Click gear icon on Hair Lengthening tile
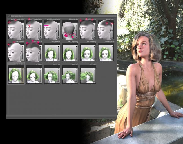The width and height of the screenshot is (183, 144). coord(64,59)
